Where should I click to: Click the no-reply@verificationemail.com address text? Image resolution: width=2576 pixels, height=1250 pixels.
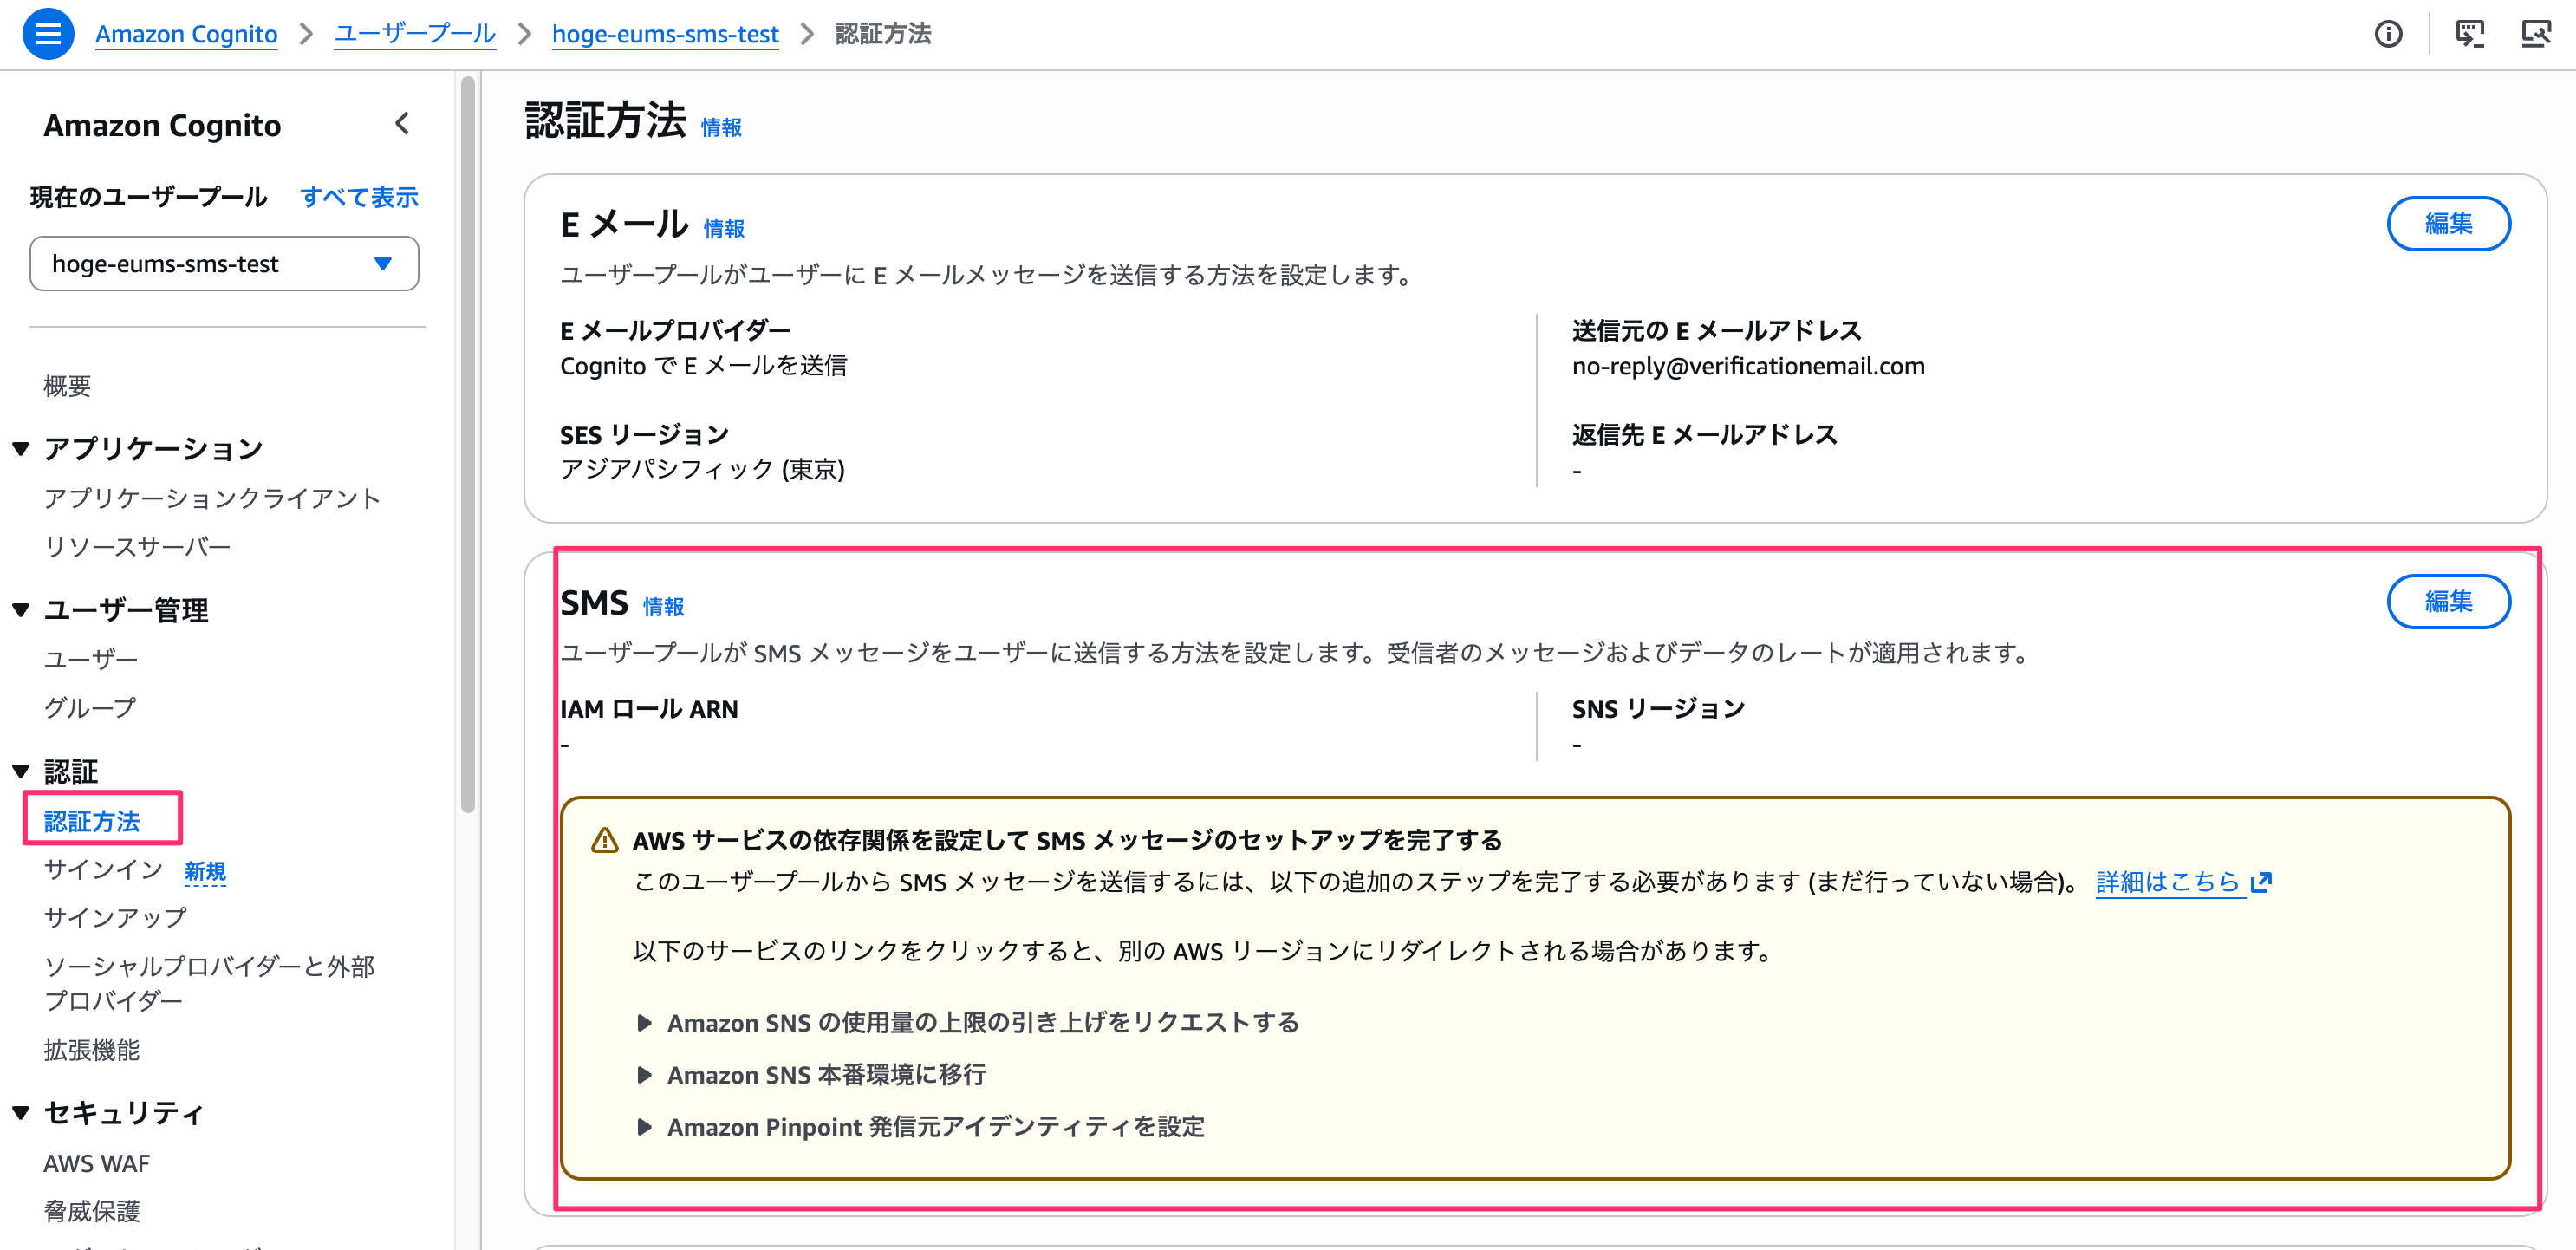pyautogui.click(x=1748, y=366)
